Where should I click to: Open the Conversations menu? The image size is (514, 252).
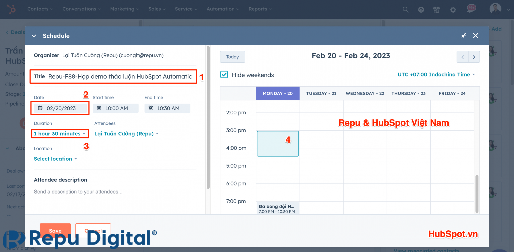click(82, 9)
